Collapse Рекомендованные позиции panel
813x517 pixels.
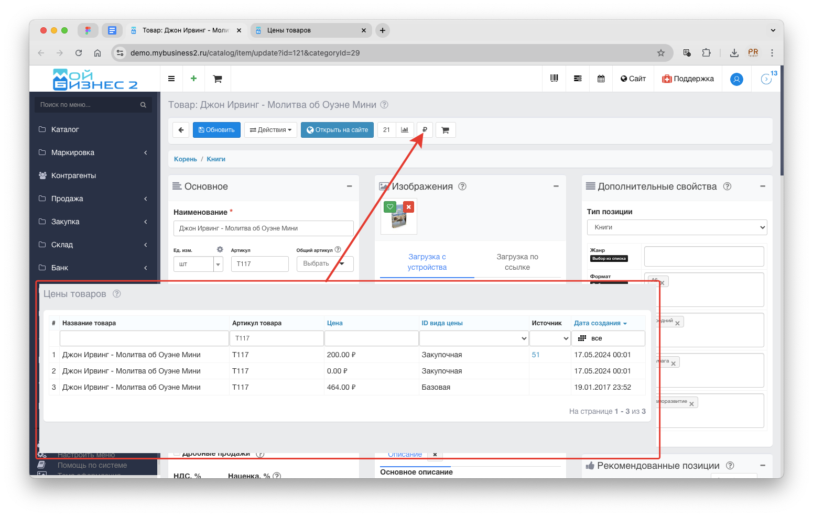763,465
